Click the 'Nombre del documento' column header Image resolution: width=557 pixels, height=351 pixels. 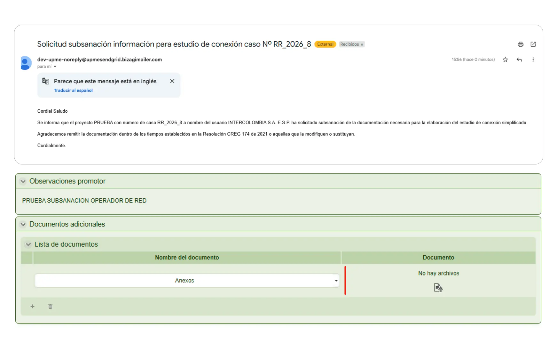coord(187,258)
